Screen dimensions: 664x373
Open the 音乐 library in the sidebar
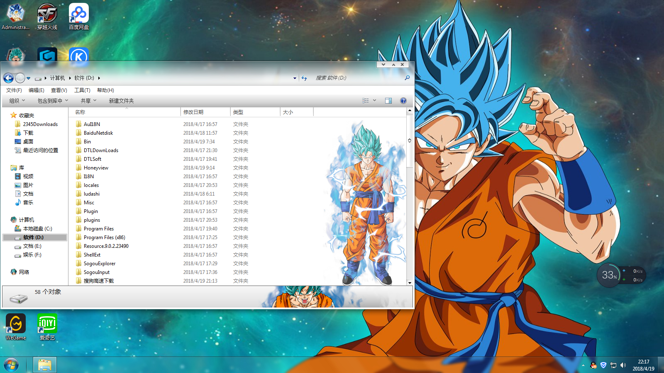click(28, 202)
